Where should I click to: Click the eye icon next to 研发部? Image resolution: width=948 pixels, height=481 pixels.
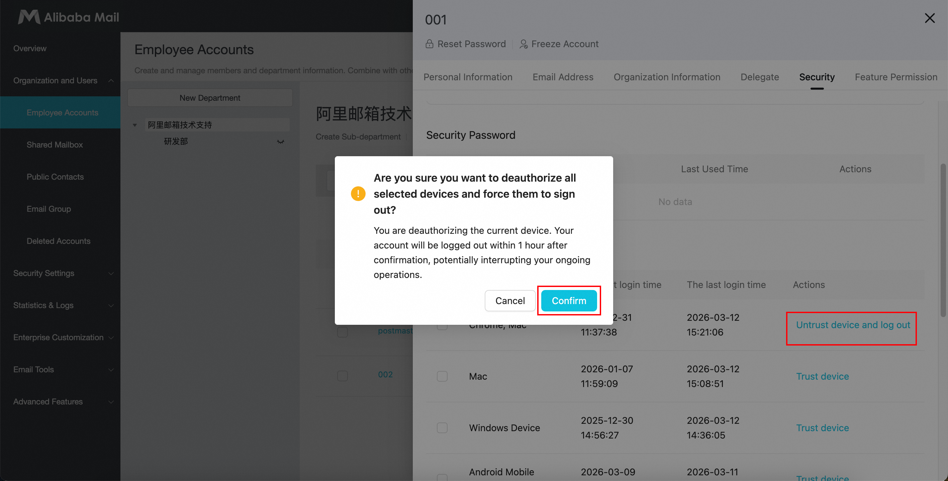[280, 141]
